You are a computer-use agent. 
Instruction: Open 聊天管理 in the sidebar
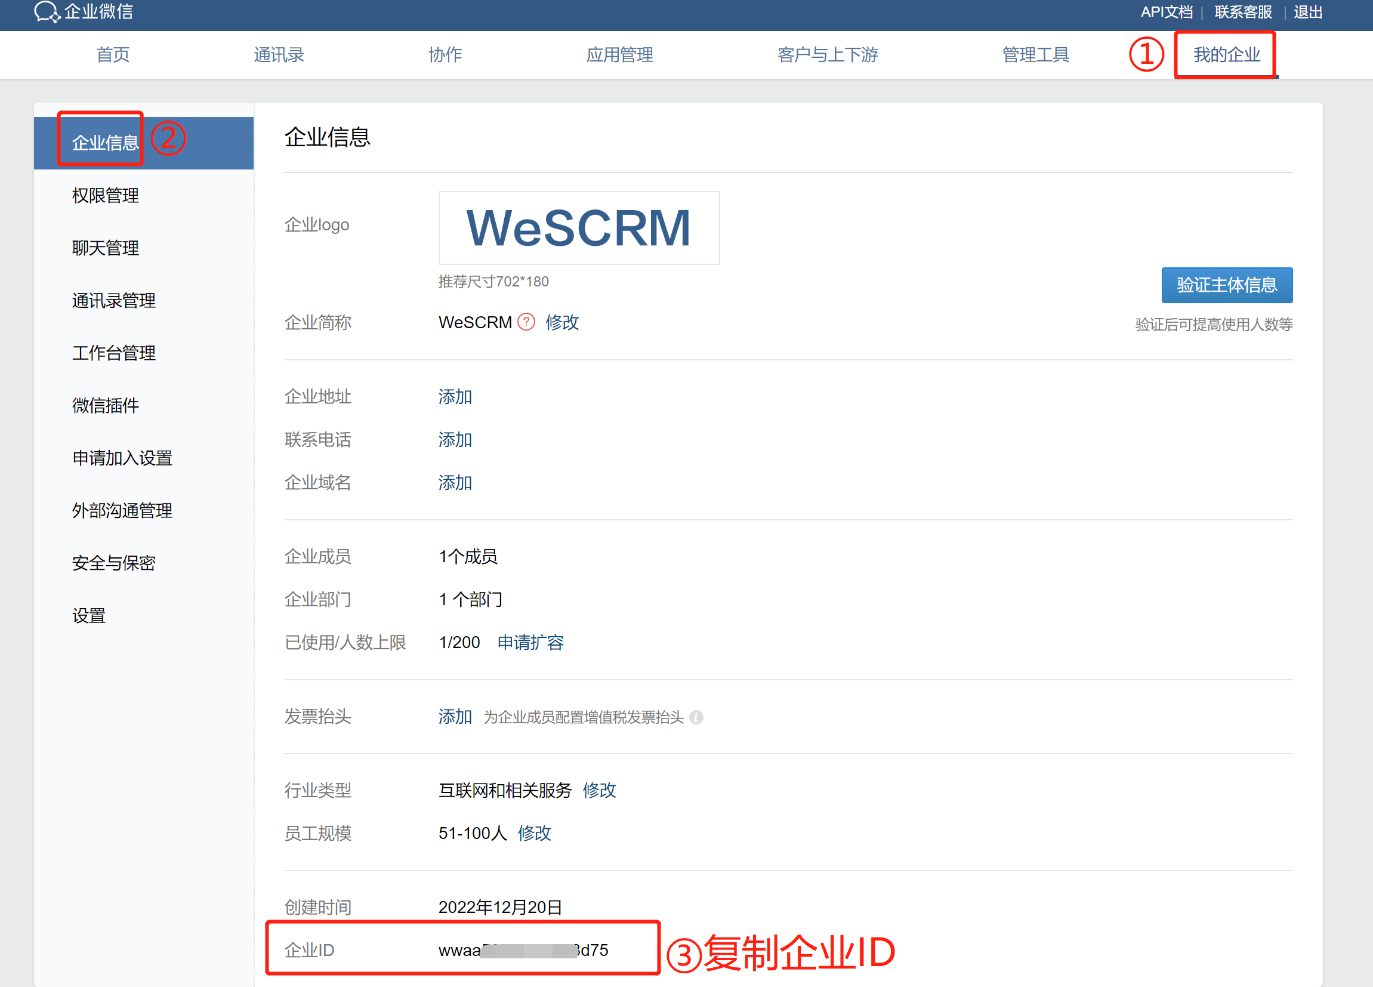tap(106, 248)
